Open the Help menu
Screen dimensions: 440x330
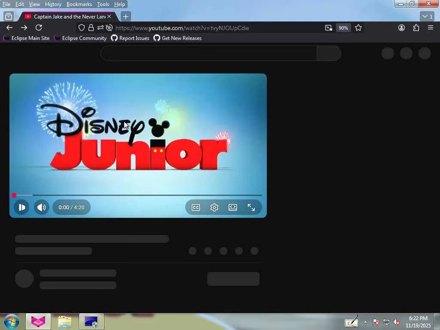[119, 4]
